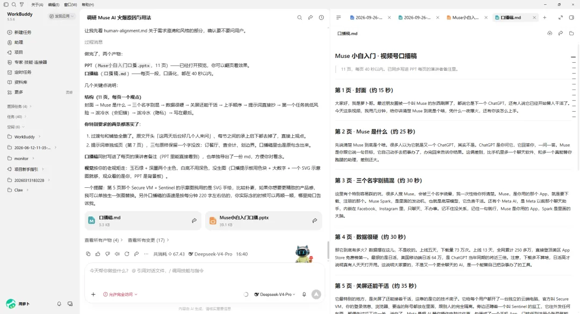Toggle the sidebar panel icon at top left
Viewport: 580px width, 314px height.
click(6, 4)
